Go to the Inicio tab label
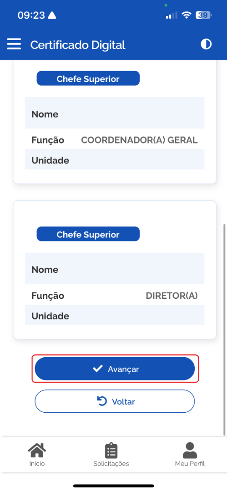The height and width of the screenshot is (492, 227). click(x=37, y=463)
